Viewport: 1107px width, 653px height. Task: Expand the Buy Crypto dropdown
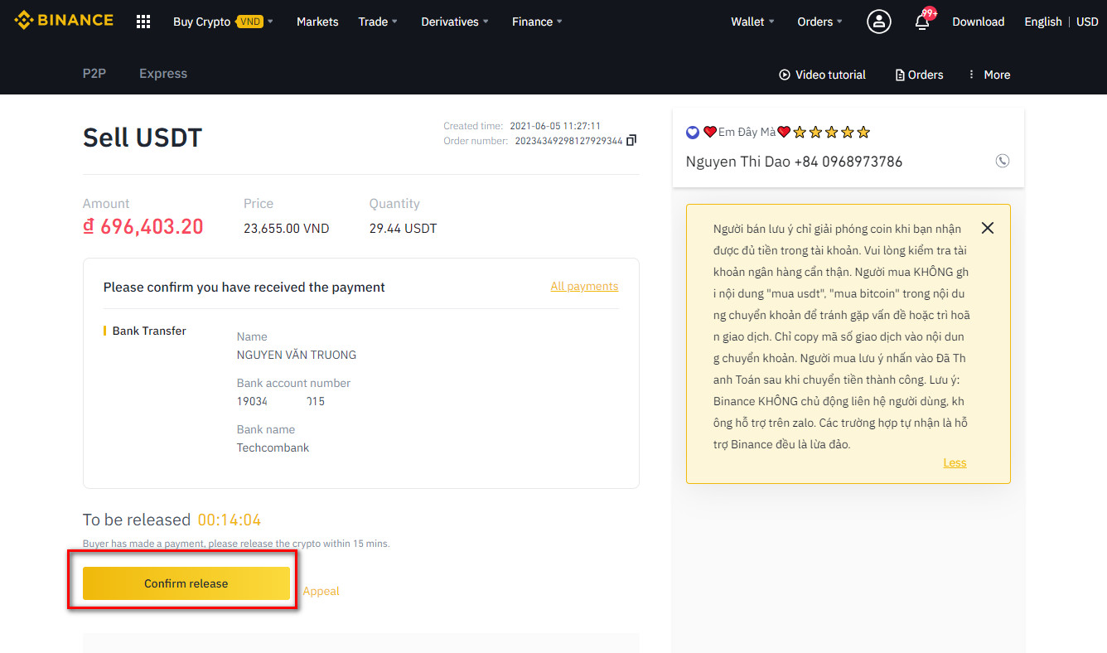click(x=223, y=22)
